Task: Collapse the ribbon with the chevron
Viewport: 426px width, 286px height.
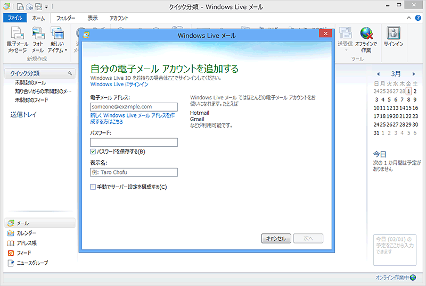Action: 409,18
